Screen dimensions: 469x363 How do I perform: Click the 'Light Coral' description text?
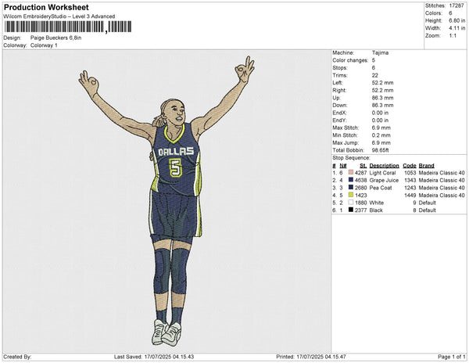pyautogui.click(x=382, y=173)
